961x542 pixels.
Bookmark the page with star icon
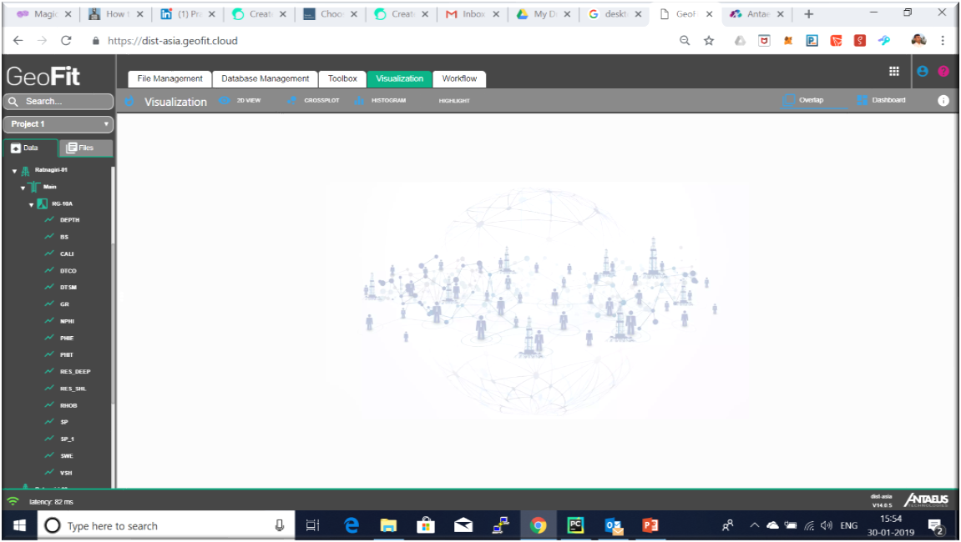point(709,40)
